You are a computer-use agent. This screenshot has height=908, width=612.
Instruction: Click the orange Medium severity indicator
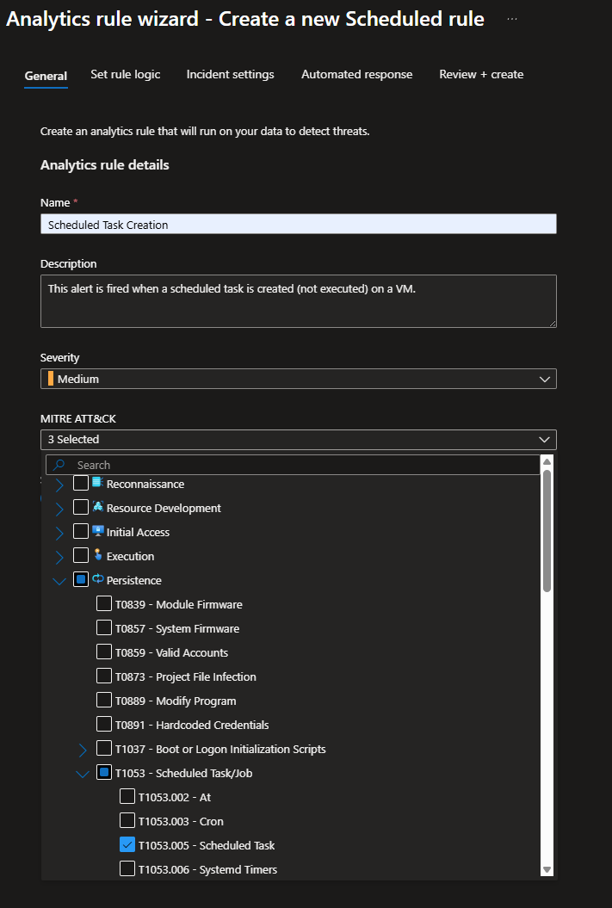click(x=51, y=379)
